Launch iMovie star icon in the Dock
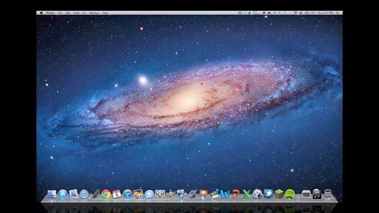The height and width of the screenshot is (213, 379). 171,194
